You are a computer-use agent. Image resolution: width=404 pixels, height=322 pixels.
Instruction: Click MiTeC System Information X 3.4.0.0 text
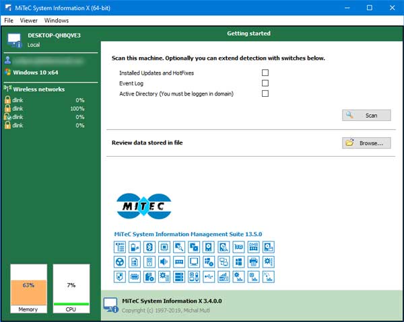coord(172,301)
